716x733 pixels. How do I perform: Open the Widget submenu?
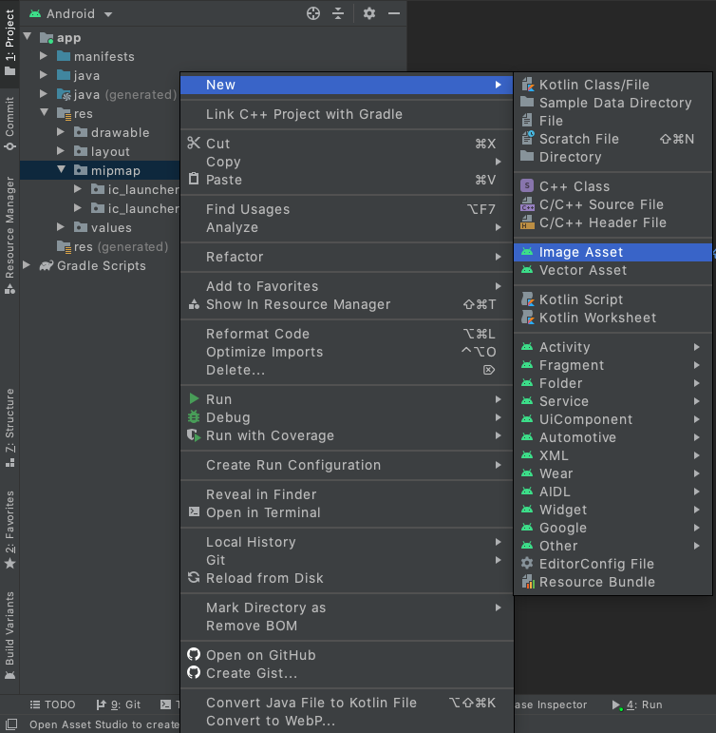pyautogui.click(x=612, y=510)
